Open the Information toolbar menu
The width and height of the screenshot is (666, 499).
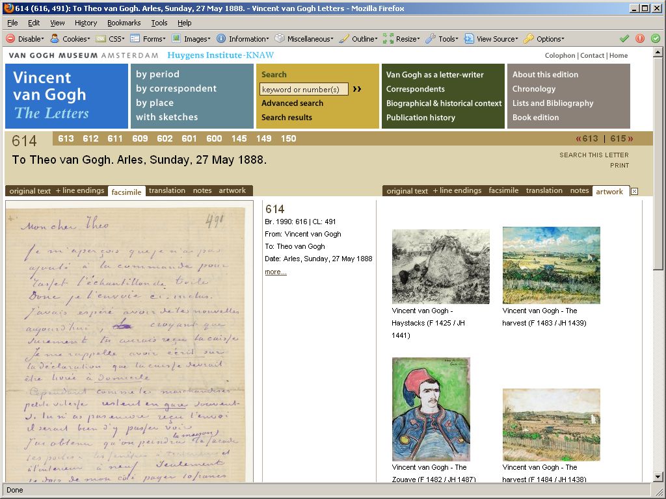tap(248, 39)
